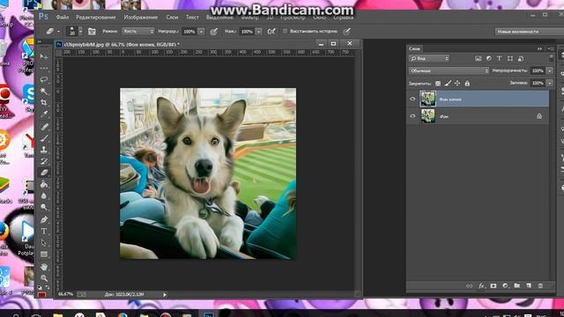Select the Horizontal Type tool

point(44,231)
